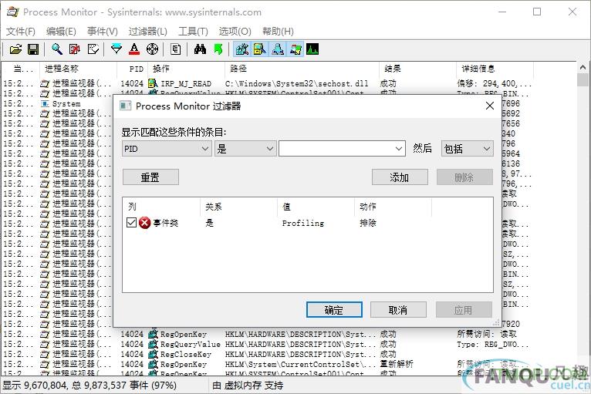The image size is (591, 394).
Task: Toggle Show Registry Activity icon
Action: 242,49
